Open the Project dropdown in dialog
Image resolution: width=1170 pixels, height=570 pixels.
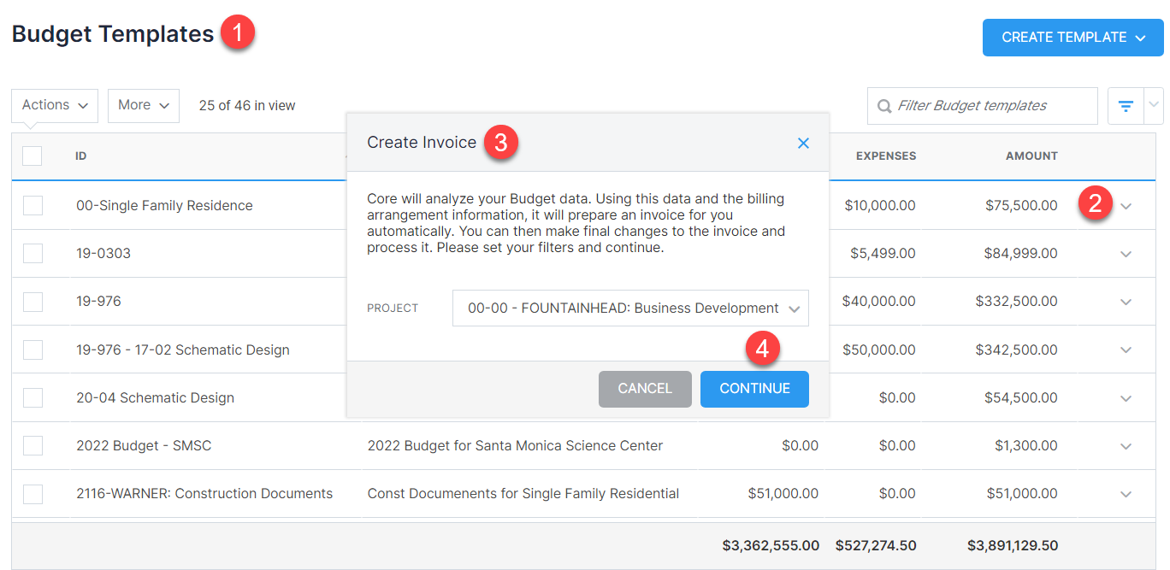click(630, 309)
